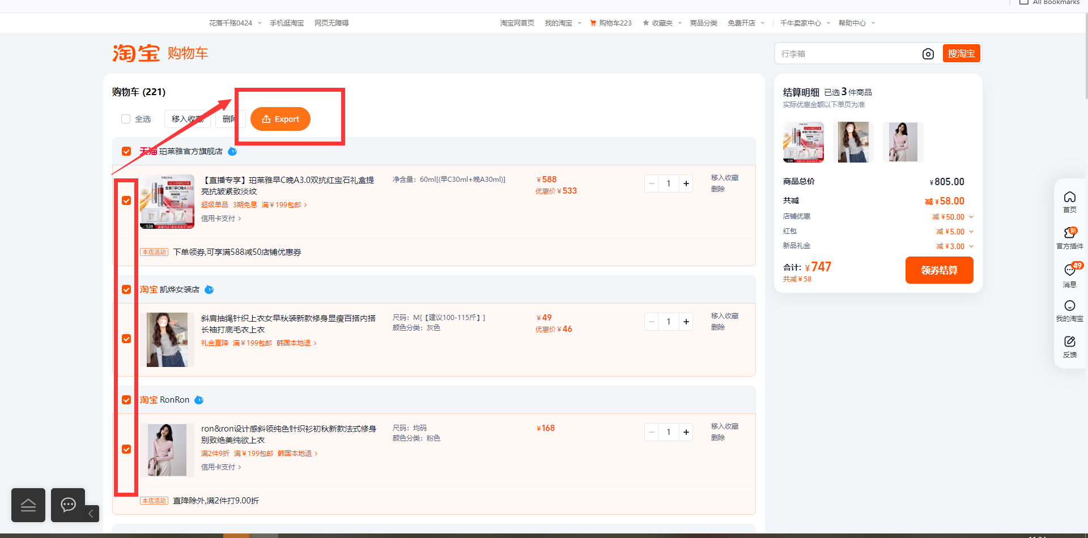Expand the 红包 discount details

[x=971, y=232]
